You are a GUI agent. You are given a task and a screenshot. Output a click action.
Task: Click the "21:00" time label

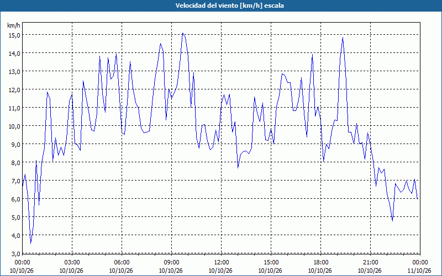370,263
